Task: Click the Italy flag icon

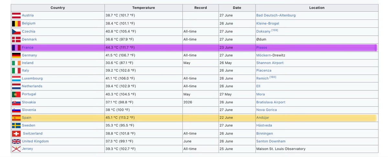Action: pos(16,71)
